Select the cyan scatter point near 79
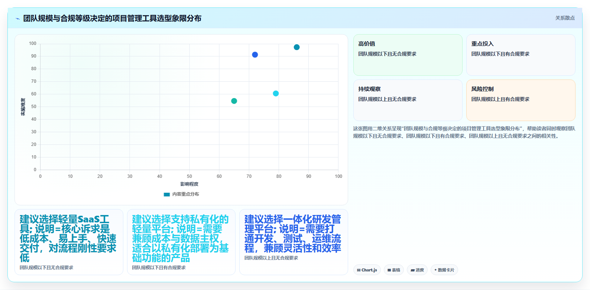The image size is (590, 290). 276,94
